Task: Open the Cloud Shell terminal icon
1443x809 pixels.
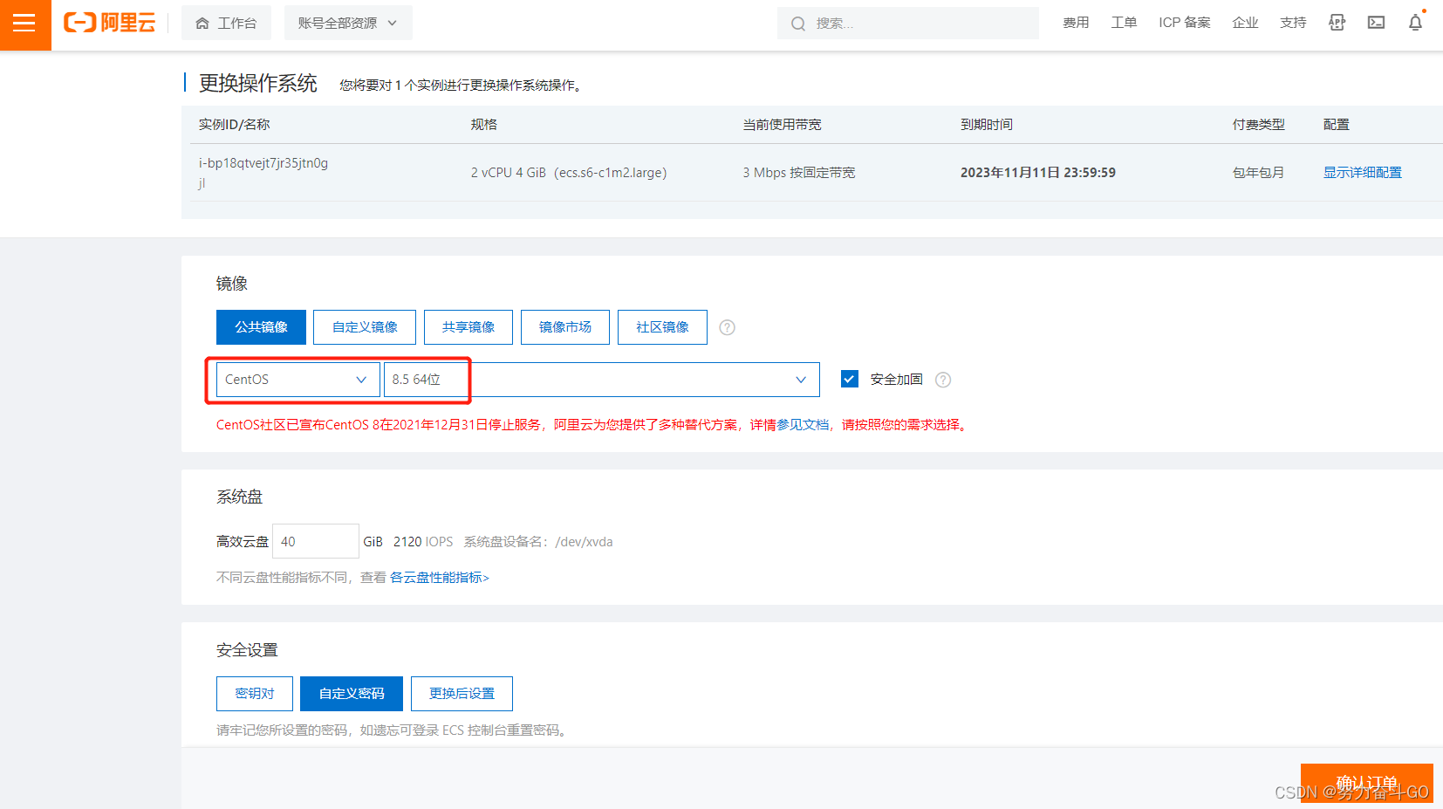Action: (1376, 23)
